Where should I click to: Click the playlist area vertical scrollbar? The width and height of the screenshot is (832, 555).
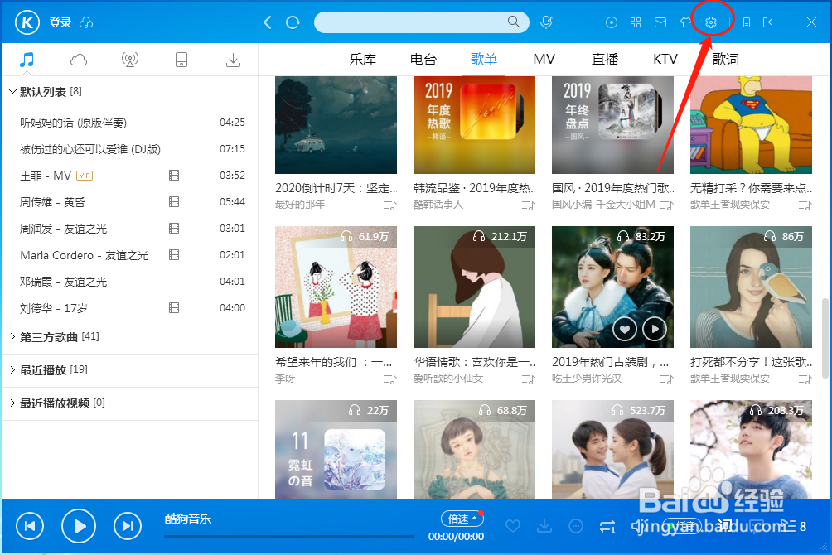pyautogui.click(x=825, y=338)
